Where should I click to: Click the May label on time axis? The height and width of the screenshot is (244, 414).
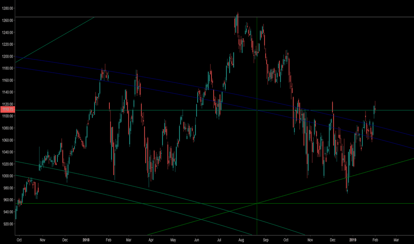(x=173, y=240)
